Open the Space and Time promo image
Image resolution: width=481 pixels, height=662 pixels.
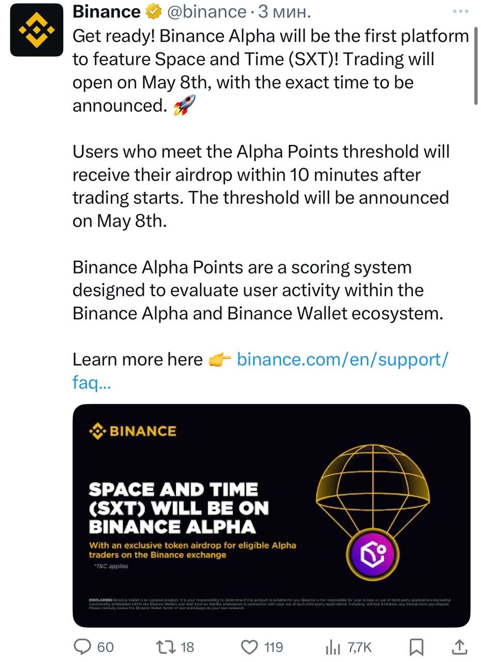click(271, 516)
